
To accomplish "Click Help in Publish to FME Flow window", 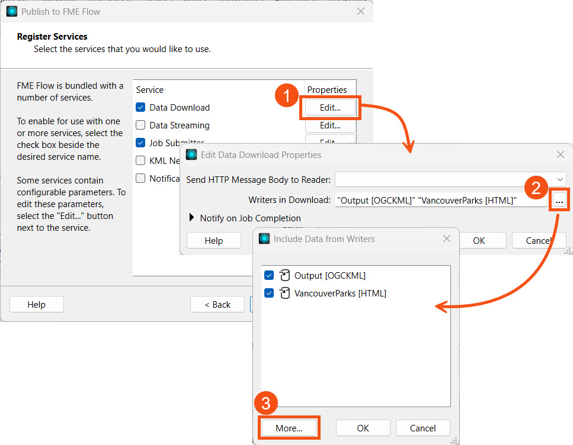I will coord(36,304).
